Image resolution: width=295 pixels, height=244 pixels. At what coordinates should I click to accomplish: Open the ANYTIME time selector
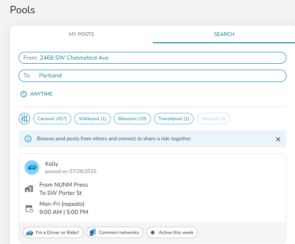36,94
